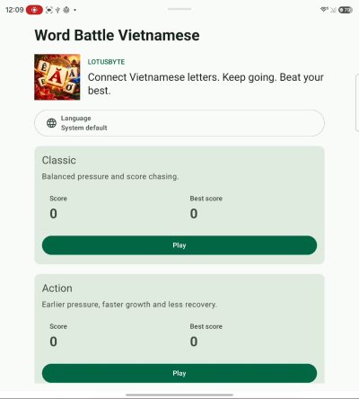Tap the Action Score value
The width and height of the screenshot is (359, 399).
pyautogui.click(x=53, y=341)
